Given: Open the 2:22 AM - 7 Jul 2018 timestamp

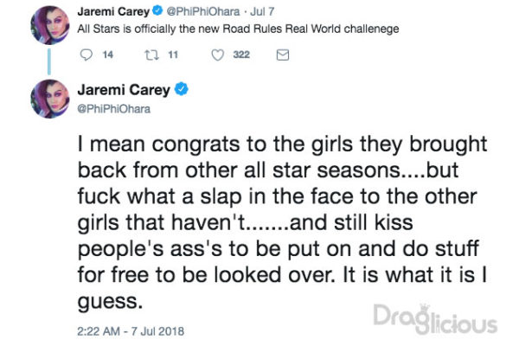Looking at the screenshot, I should [131, 331].
